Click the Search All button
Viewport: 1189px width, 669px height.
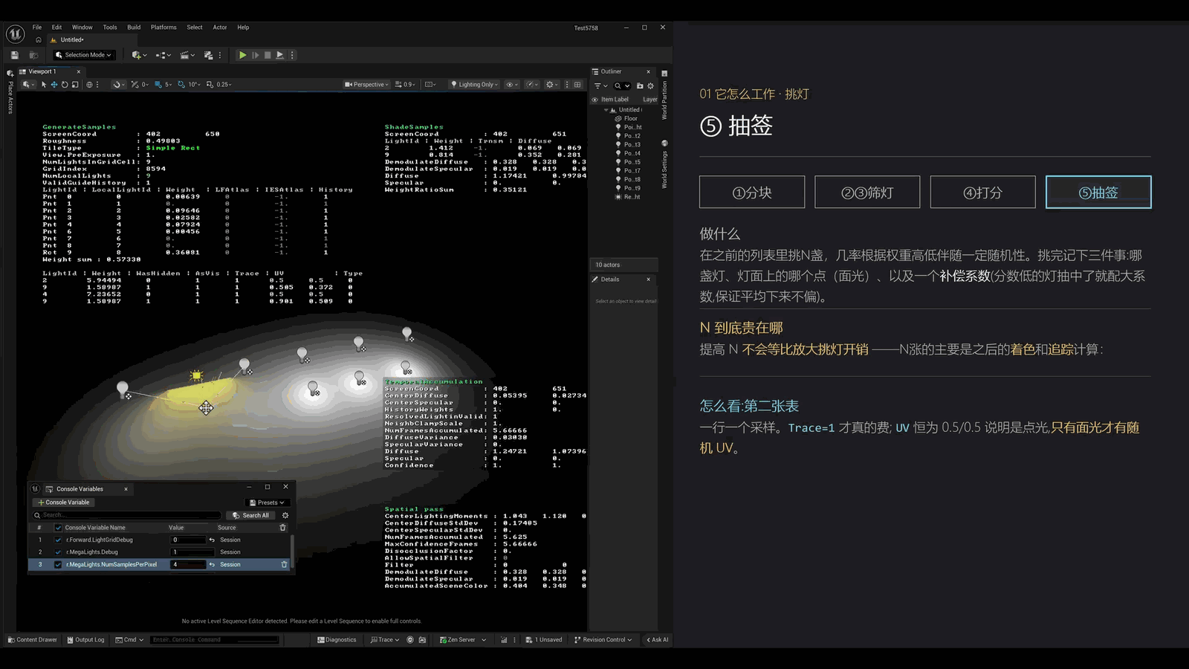(x=250, y=515)
